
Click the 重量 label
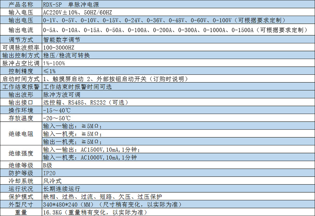[x=21, y=213]
